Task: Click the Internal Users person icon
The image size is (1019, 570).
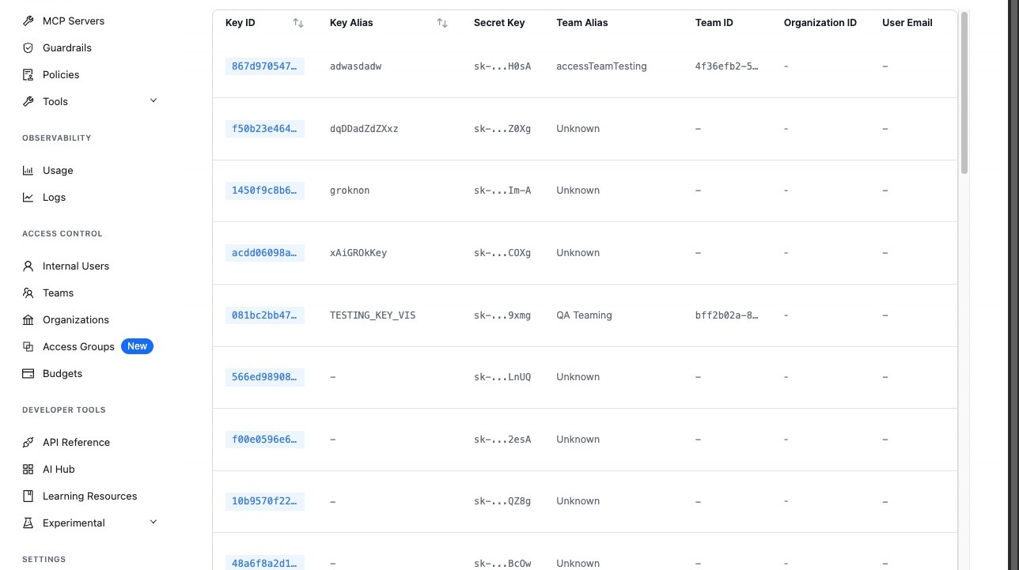Action: pos(28,266)
